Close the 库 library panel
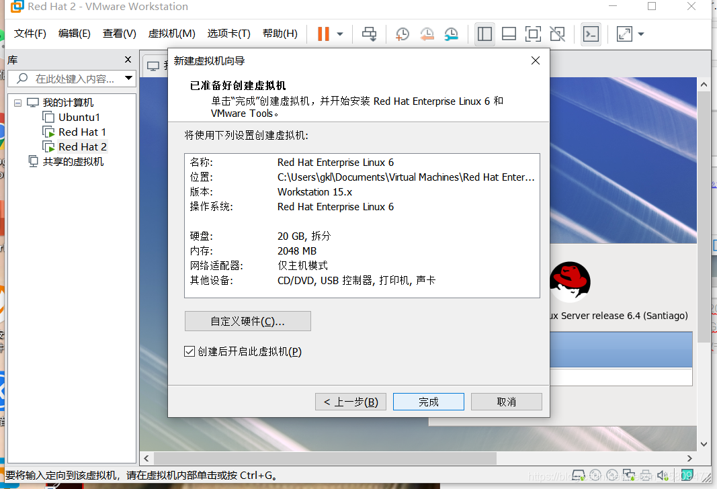717x489 pixels. [128, 59]
